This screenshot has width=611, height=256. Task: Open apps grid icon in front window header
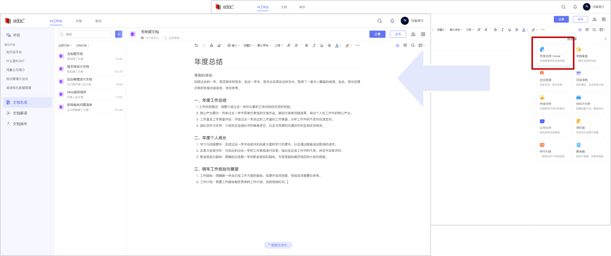tap(423, 34)
